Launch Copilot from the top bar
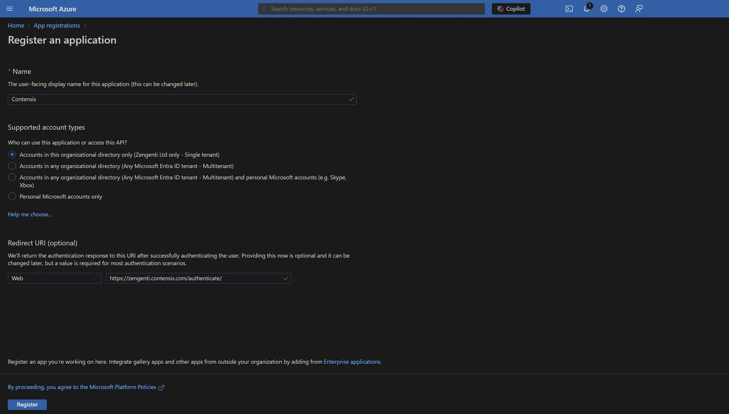The height and width of the screenshot is (414, 729). point(511,9)
